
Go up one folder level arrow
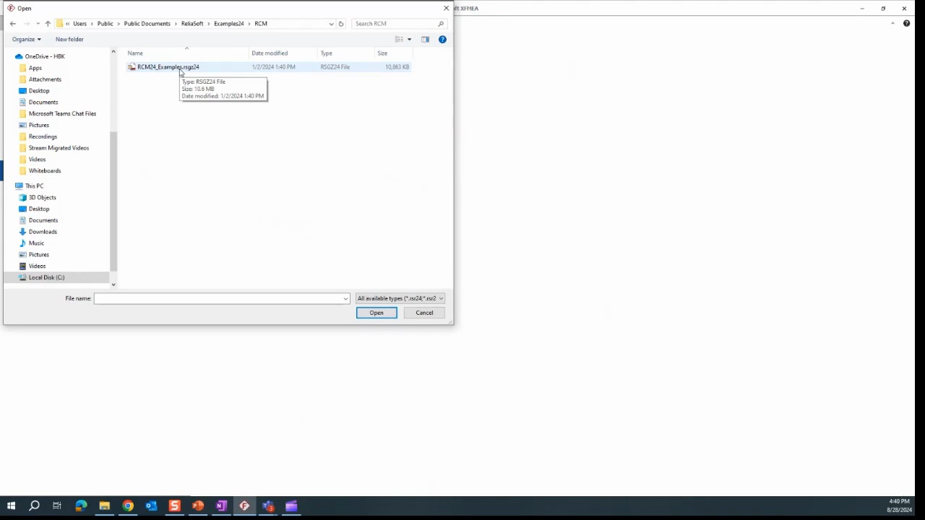48,24
